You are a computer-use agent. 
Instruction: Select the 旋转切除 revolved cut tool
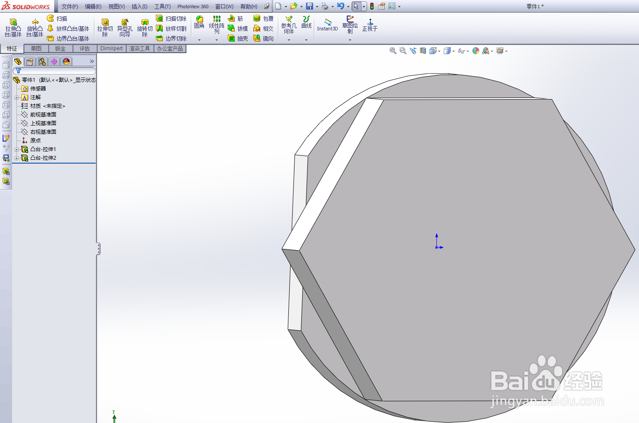(145, 28)
